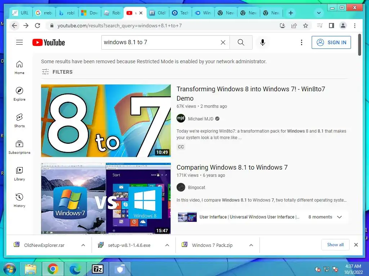This screenshot has width=369, height=276.
Task: Open Chrome profile avatar
Action: (x=343, y=26)
